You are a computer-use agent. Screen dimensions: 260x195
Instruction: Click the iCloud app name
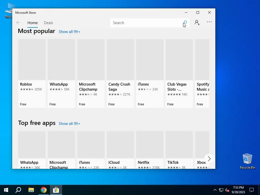[x=114, y=162]
